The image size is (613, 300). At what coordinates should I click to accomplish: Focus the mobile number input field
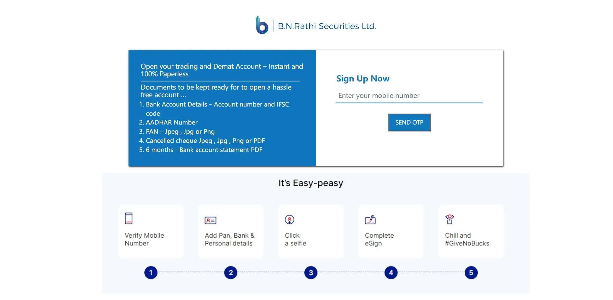pyautogui.click(x=409, y=96)
